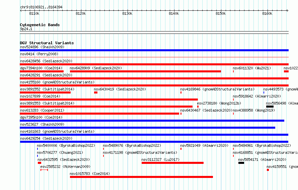Click the nsv4493573 variant label
The height and width of the screenshot is (190, 298).
(281, 89)
